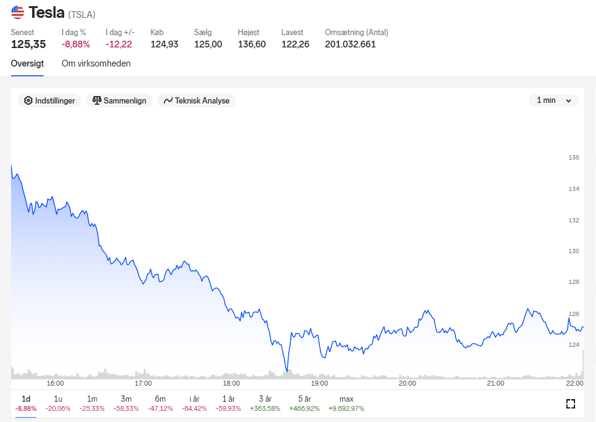This screenshot has height=422, width=596.
Task: Click the turnover value 201.032.661
Action: coord(350,44)
